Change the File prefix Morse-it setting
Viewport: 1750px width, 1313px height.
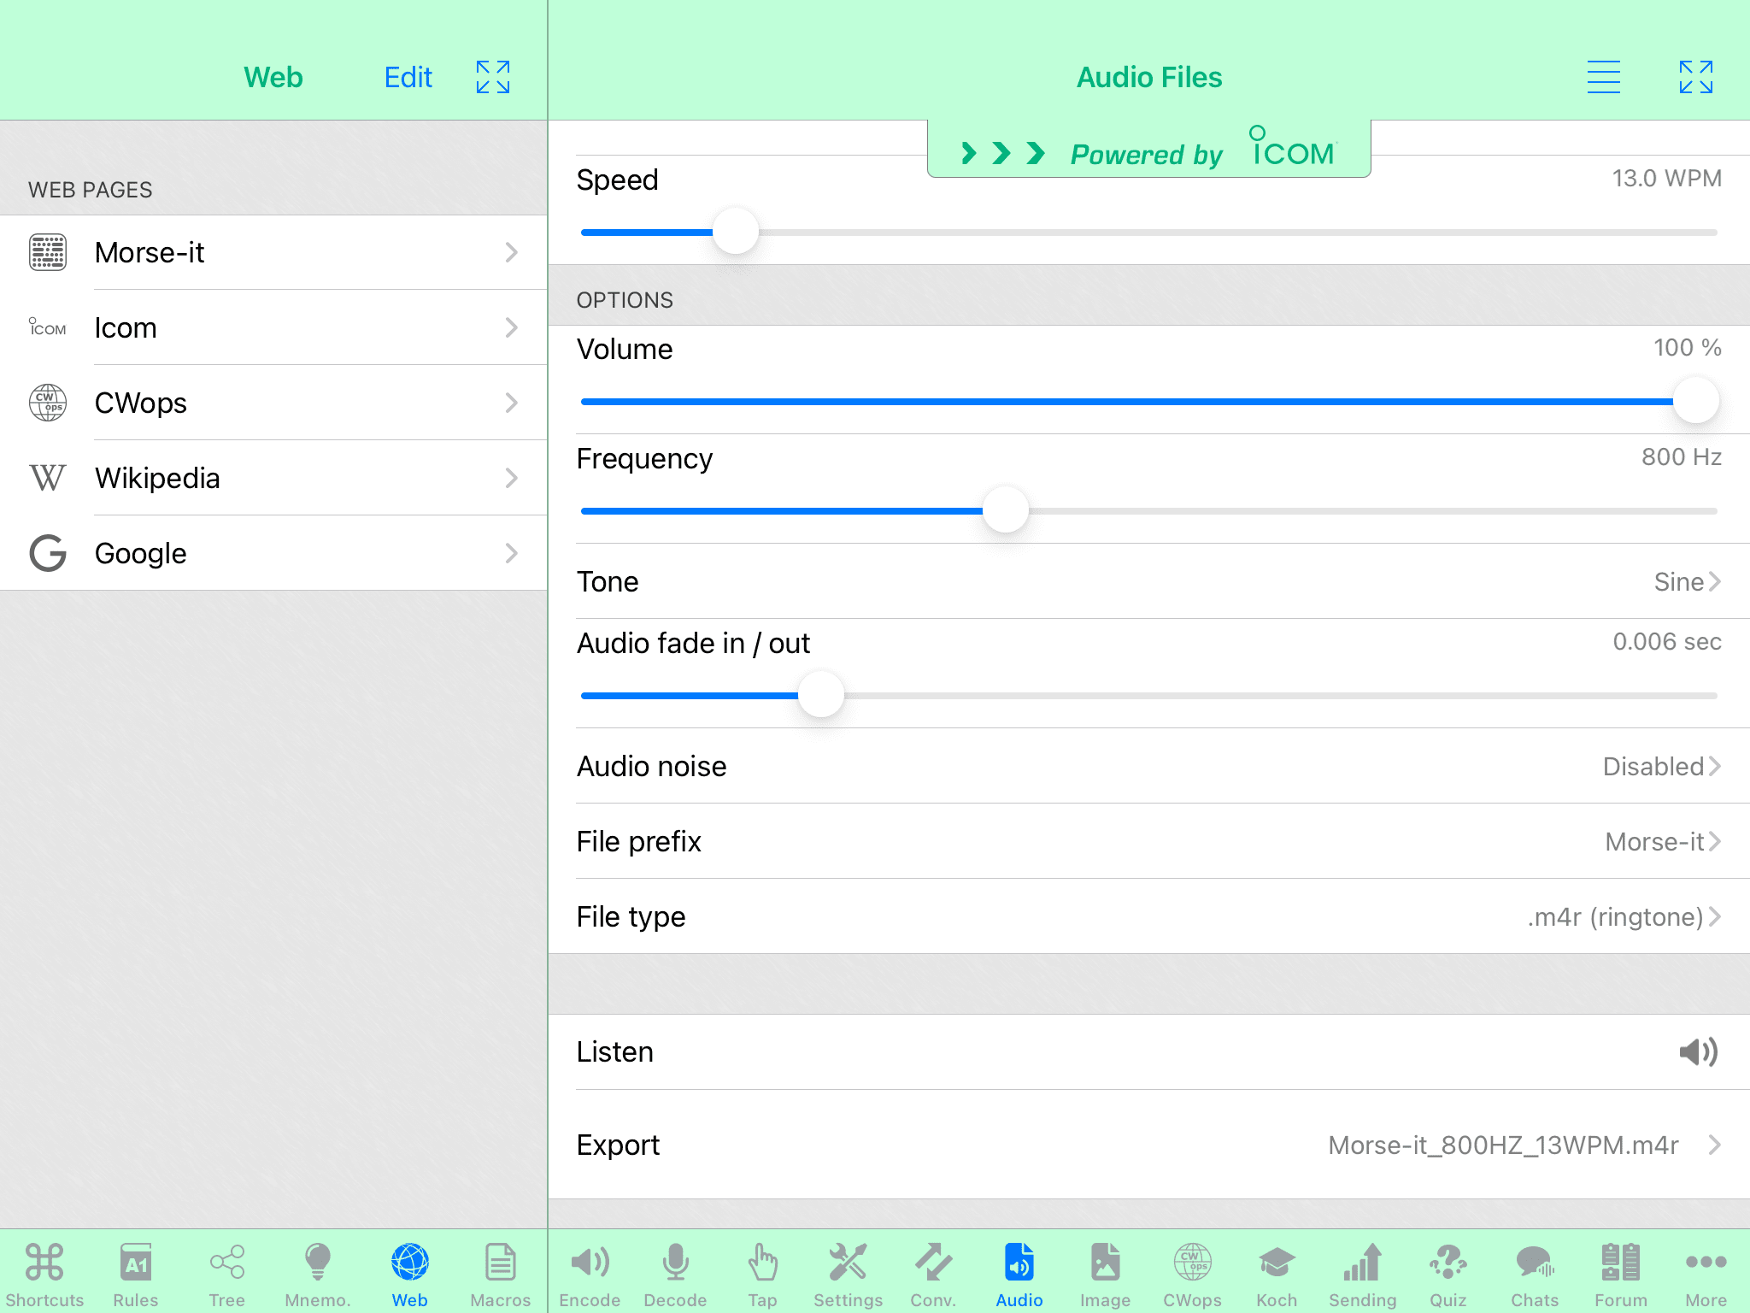pos(1149,841)
